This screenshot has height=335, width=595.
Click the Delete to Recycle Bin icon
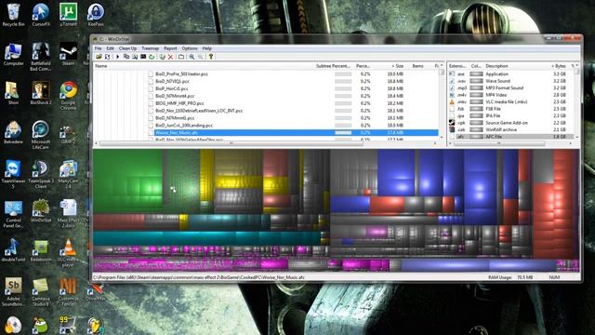tap(163, 57)
